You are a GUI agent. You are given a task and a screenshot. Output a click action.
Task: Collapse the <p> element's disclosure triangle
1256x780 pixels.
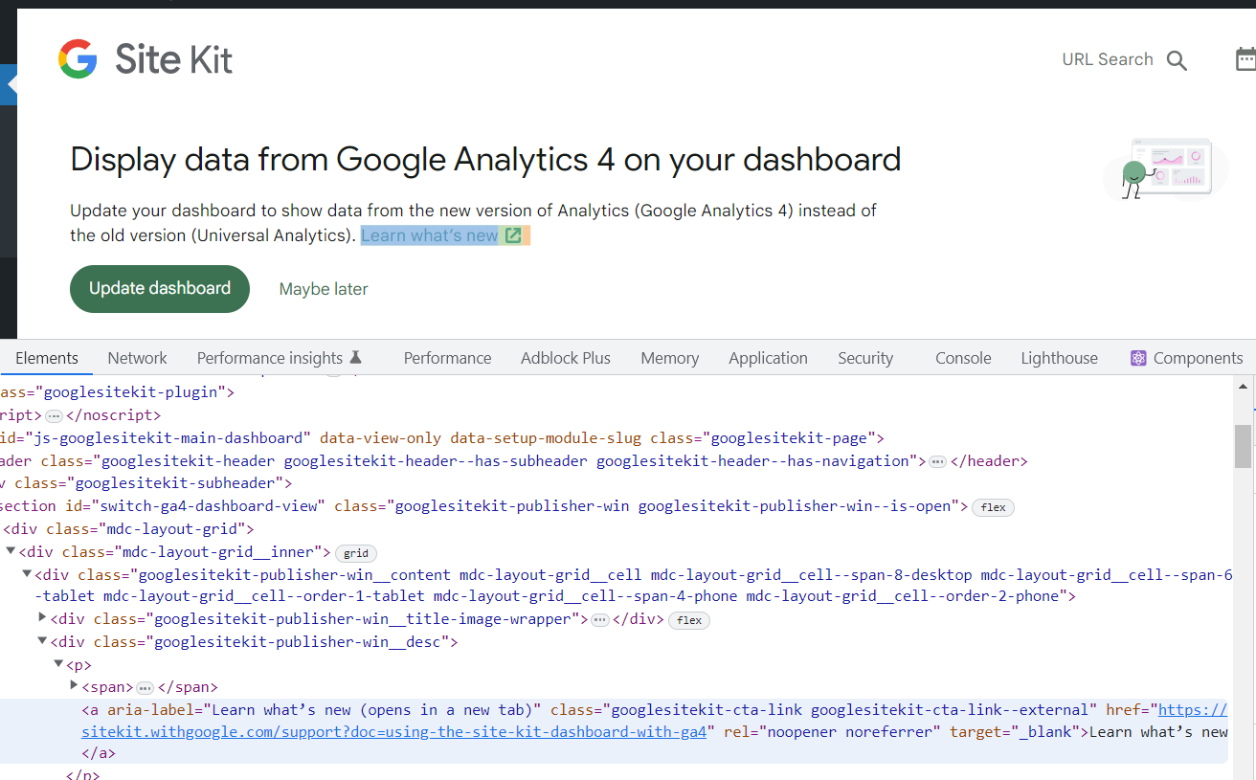58,663
